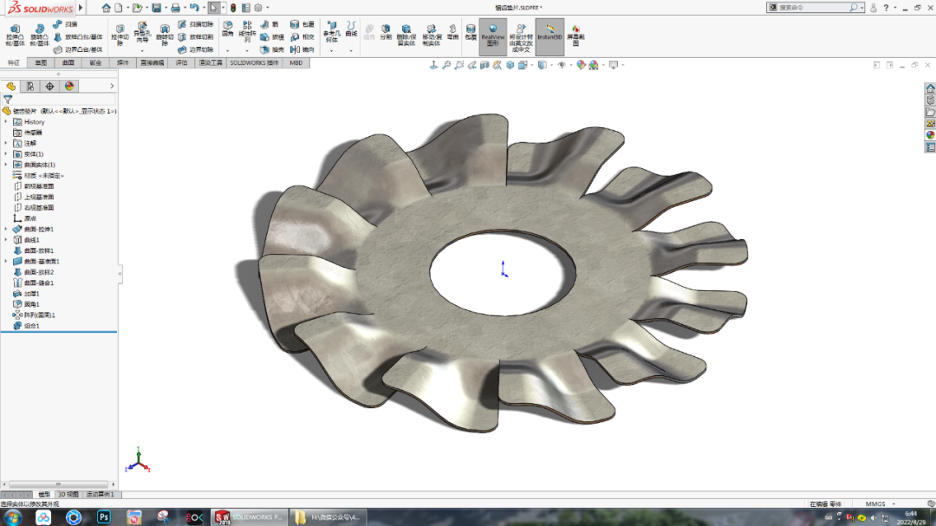The height and width of the screenshot is (526, 936).
Task: Toggle RealView 图形 rendering
Action: pyautogui.click(x=491, y=36)
